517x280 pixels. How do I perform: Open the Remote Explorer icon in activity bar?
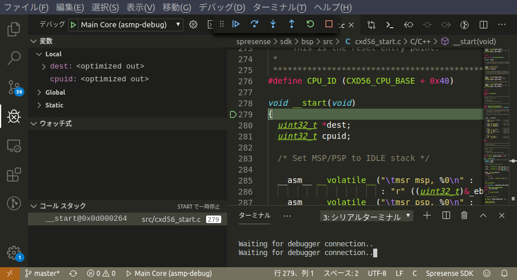coord(13,145)
